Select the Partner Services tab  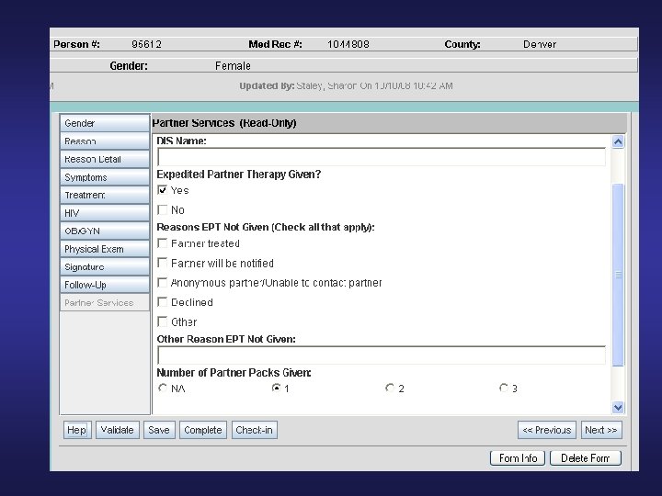[105, 303]
